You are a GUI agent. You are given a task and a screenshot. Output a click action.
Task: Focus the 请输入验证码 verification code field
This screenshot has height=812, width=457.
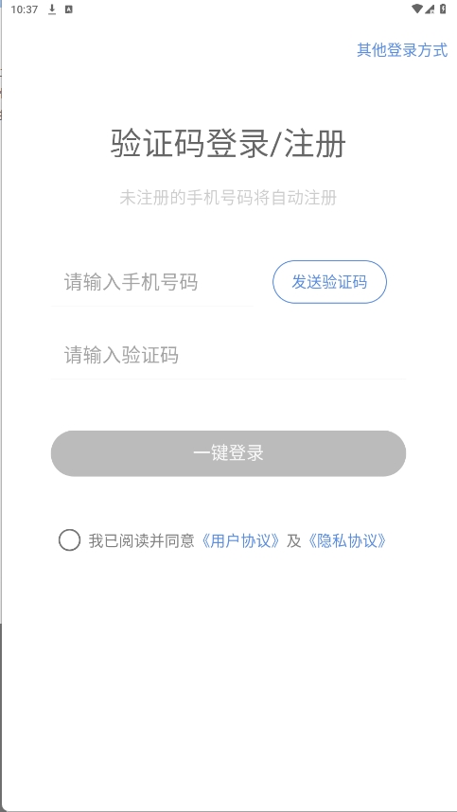[228, 356]
